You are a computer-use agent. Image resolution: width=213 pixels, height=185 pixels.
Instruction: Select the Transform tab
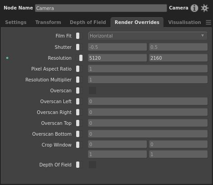48,22
